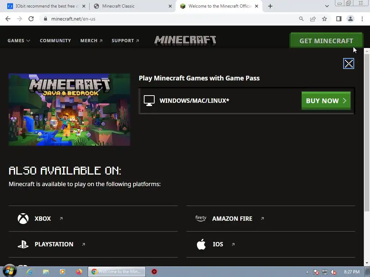Click the fire tv logo icon
The height and width of the screenshot is (277, 370).
tap(201, 218)
